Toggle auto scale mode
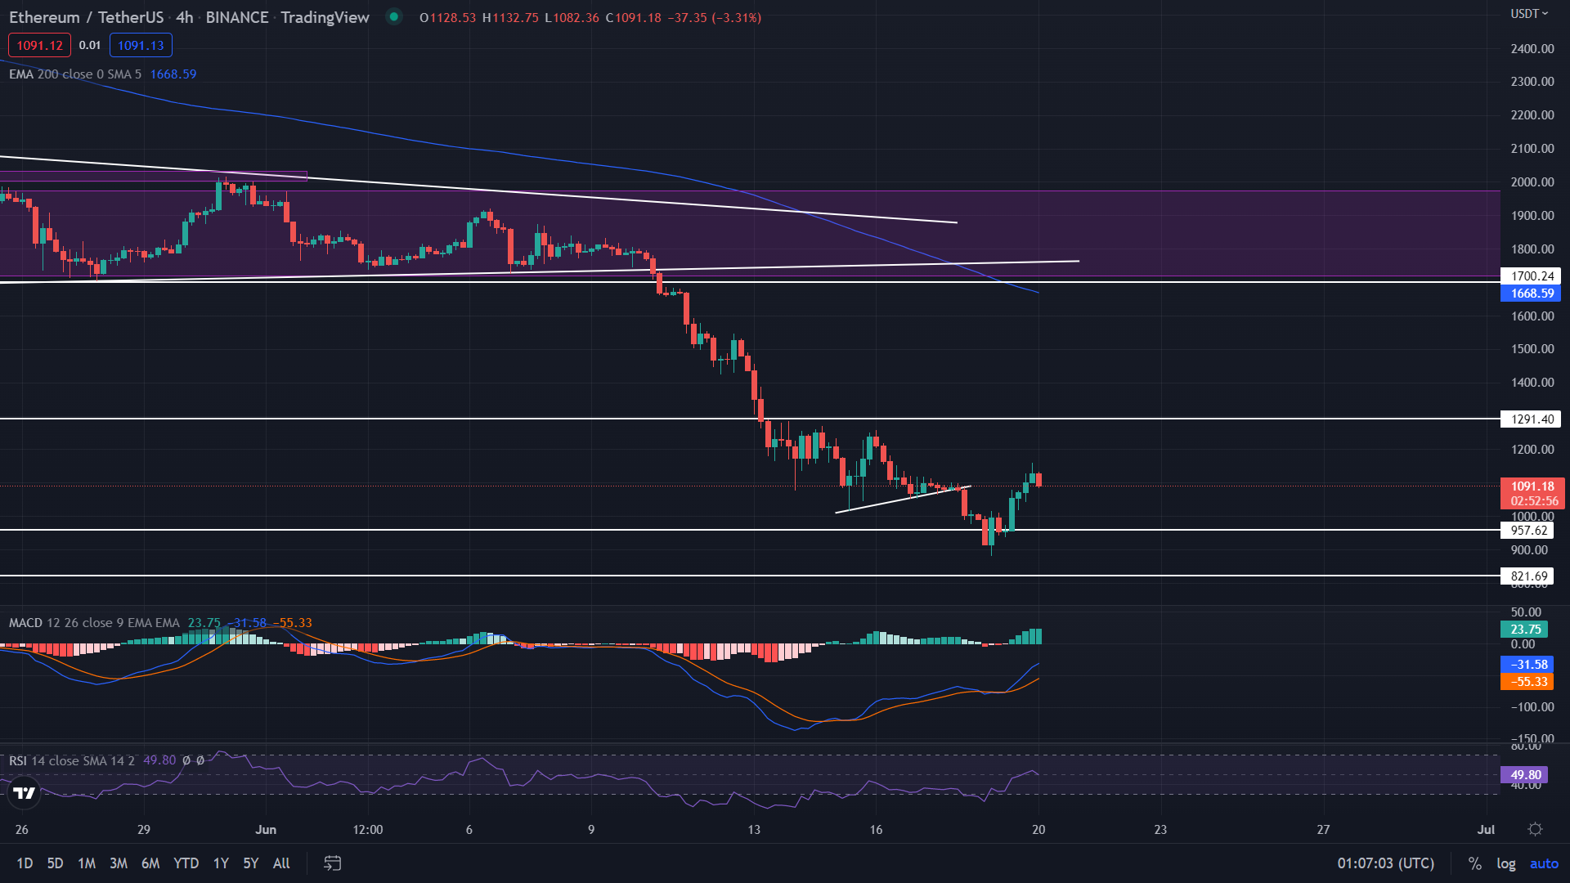The image size is (1570, 883). [x=1544, y=863]
